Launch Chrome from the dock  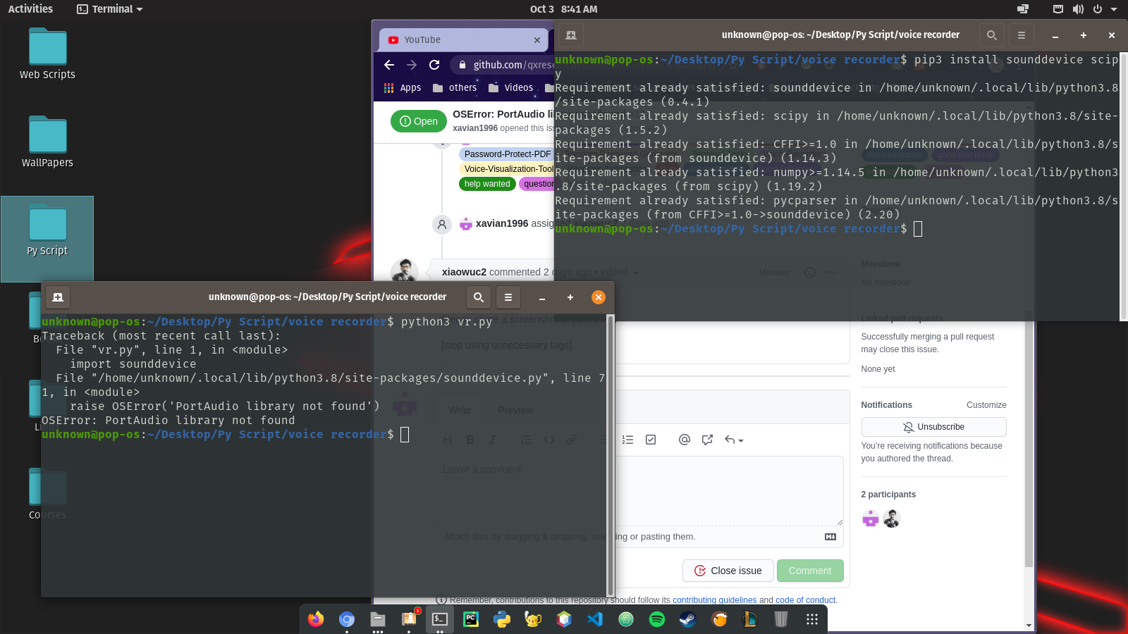tap(347, 619)
